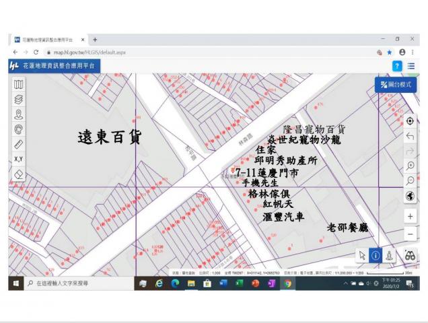Open the Chrome three-dot menu

413,52
